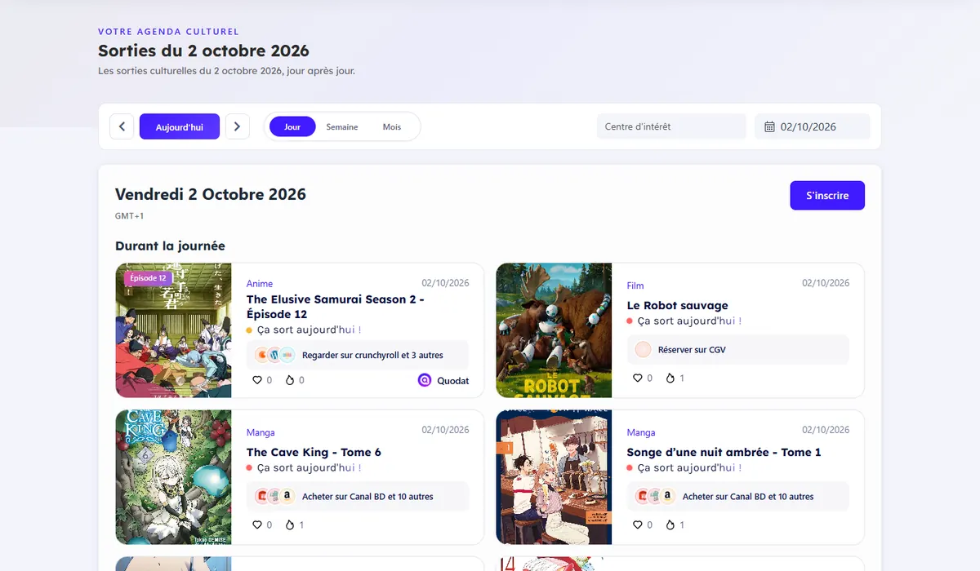Click 'Ça sort aujourd'hui !' under Le Robot sauvage
Image resolution: width=980 pixels, height=571 pixels.
tap(689, 321)
